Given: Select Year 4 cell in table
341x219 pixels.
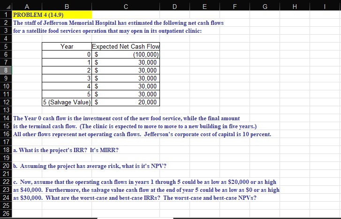Looking at the screenshot, I should [x=67, y=86].
